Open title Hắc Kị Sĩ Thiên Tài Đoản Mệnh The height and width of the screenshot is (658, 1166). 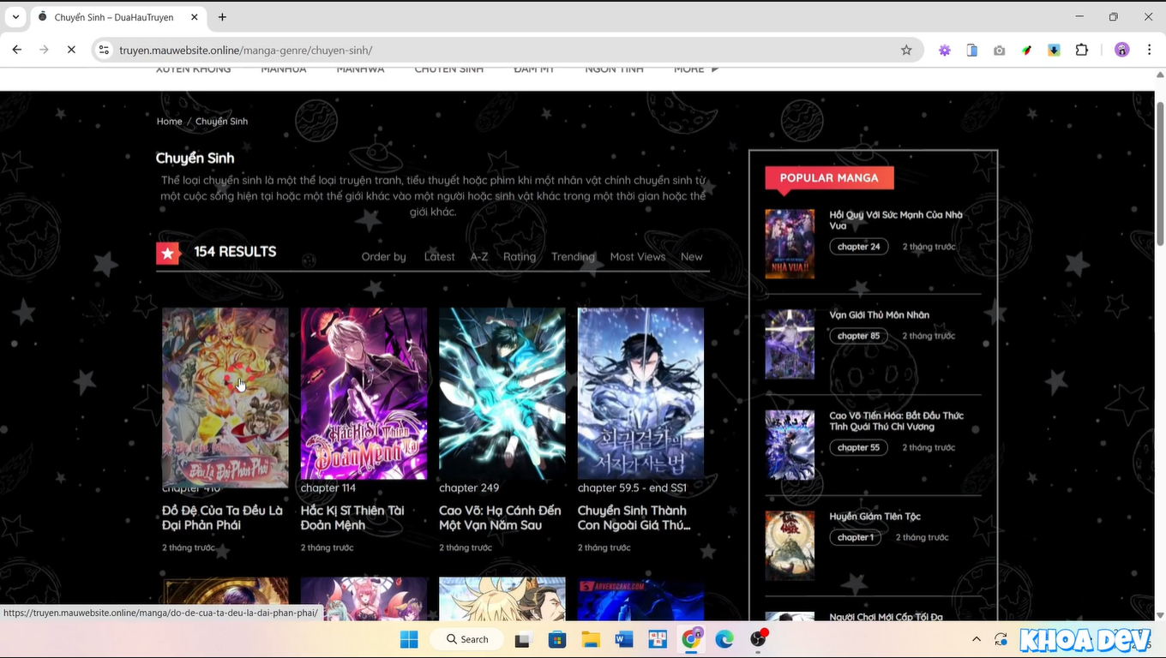point(352,517)
